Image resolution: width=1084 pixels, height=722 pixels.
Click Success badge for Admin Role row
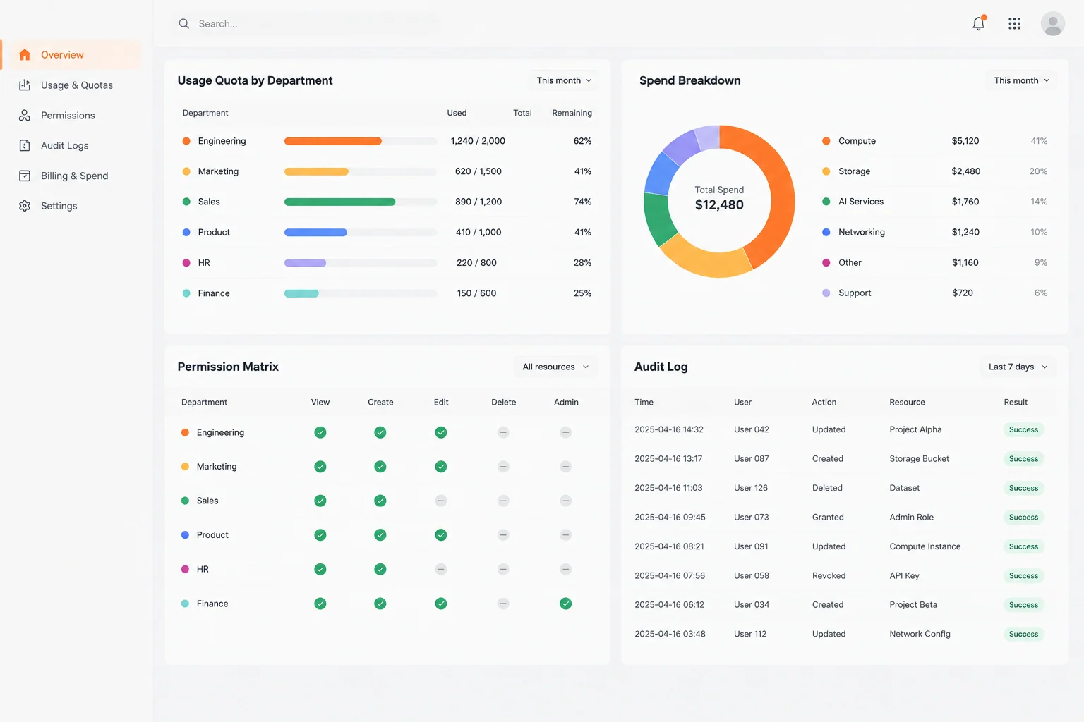pos(1023,518)
